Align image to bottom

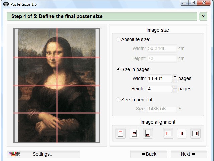pyautogui.click(x=148, y=133)
